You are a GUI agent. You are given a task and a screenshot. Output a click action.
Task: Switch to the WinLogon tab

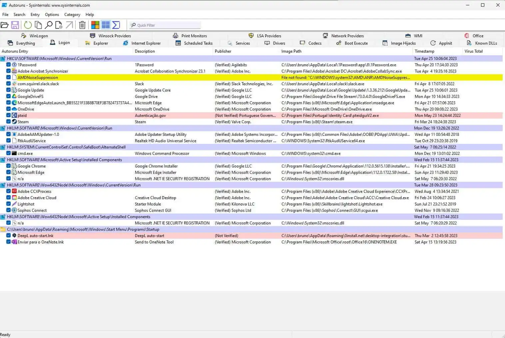point(35,36)
